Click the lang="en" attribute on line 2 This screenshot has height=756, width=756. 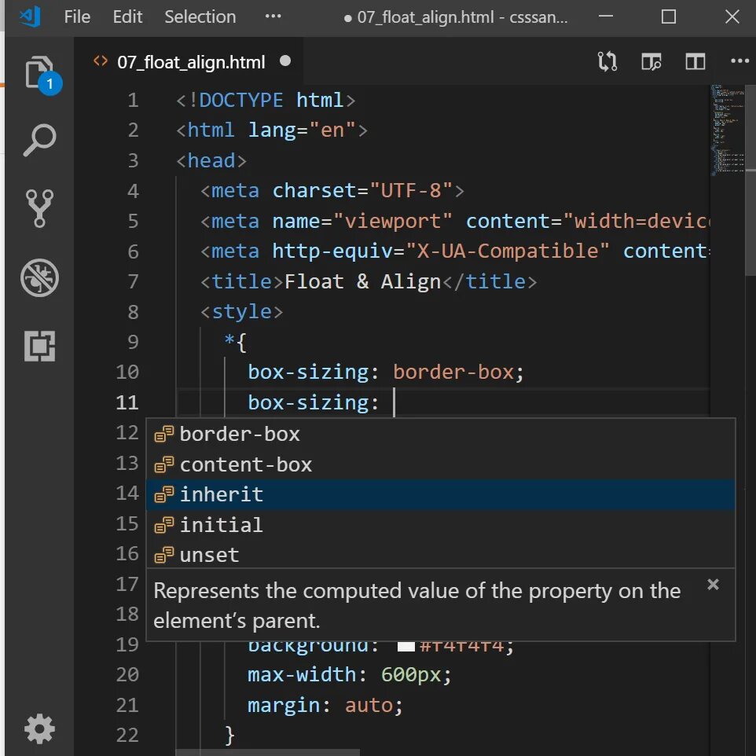(x=301, y=130)
